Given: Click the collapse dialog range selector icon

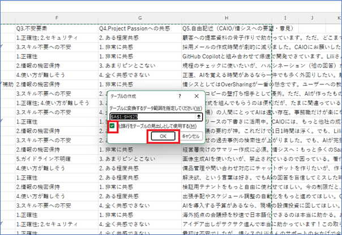Looking at the screenshot, I should (198, 116).
